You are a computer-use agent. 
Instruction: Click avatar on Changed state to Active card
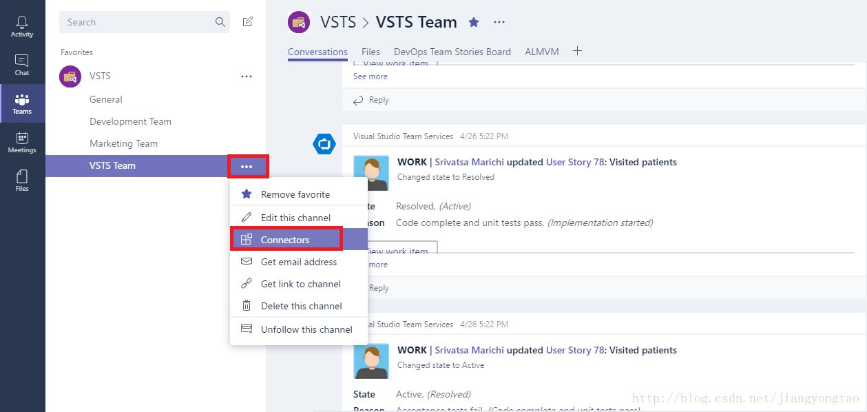[x=371, y=361]
